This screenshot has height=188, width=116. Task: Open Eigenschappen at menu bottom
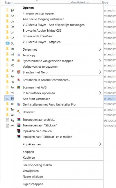coord(33,184)
